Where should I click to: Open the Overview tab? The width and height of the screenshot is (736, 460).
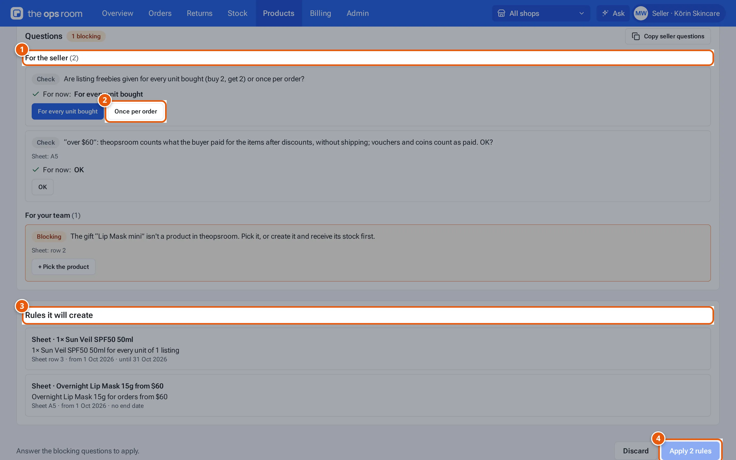pyautogui.click(x=117, y=13)
